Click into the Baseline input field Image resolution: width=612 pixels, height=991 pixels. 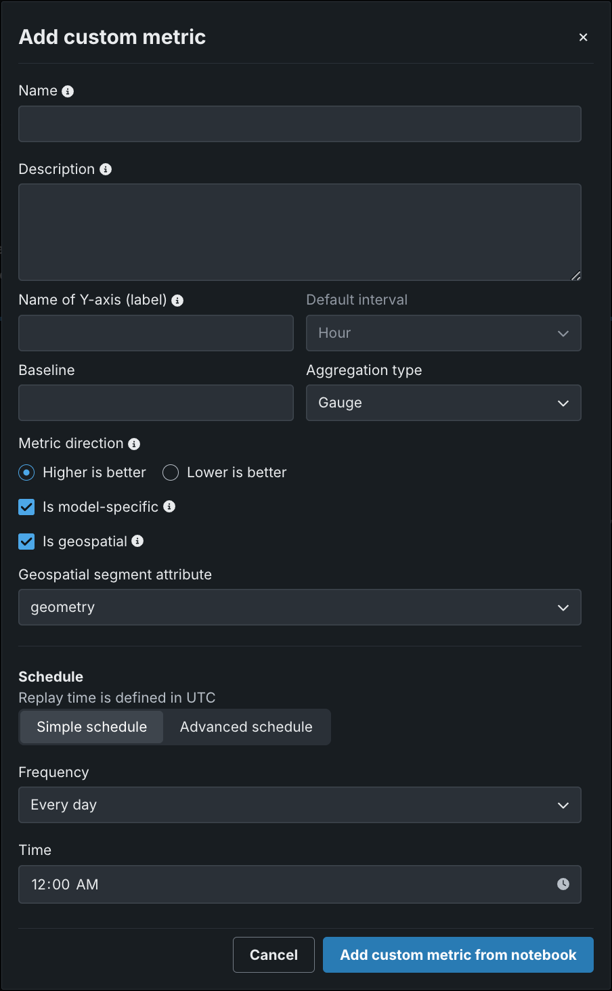click(156, 403)
